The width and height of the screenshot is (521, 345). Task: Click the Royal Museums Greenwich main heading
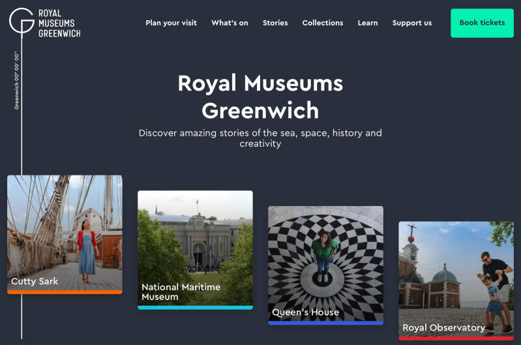tap(260, 97)
